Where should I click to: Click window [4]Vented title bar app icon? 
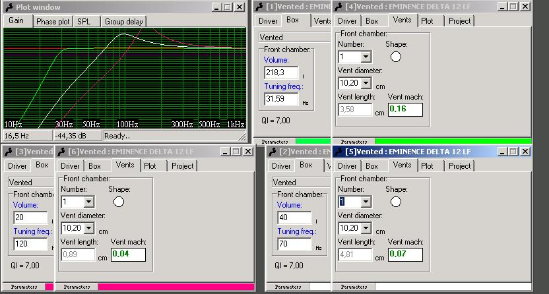pos(339,7)
